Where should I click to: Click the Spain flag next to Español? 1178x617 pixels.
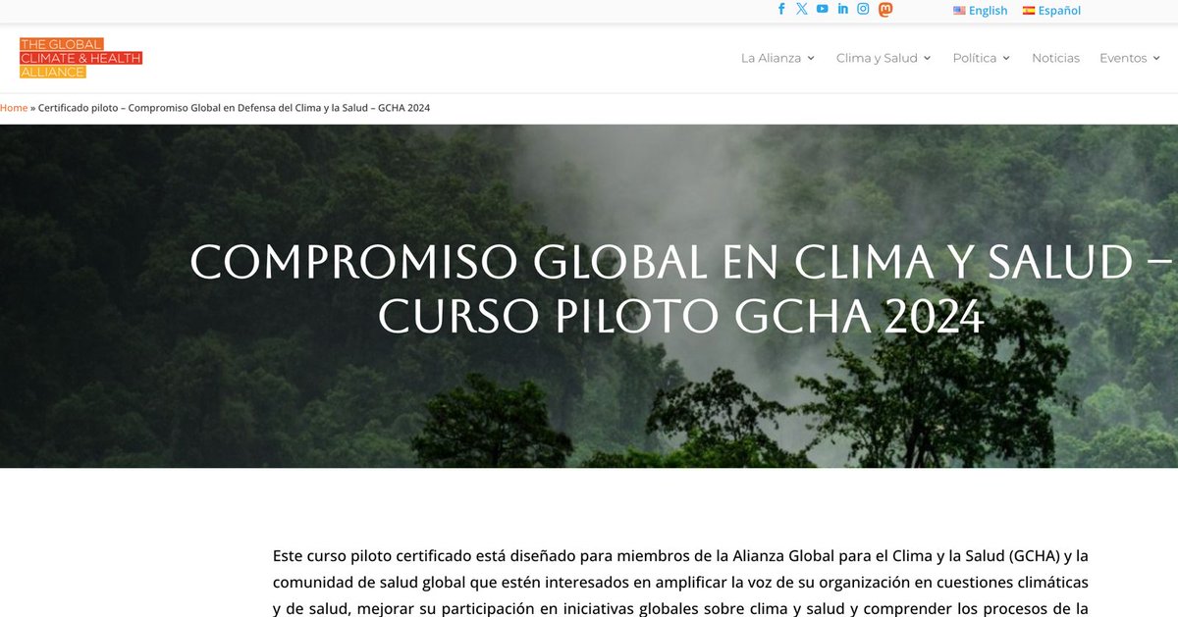(1029, 11)
